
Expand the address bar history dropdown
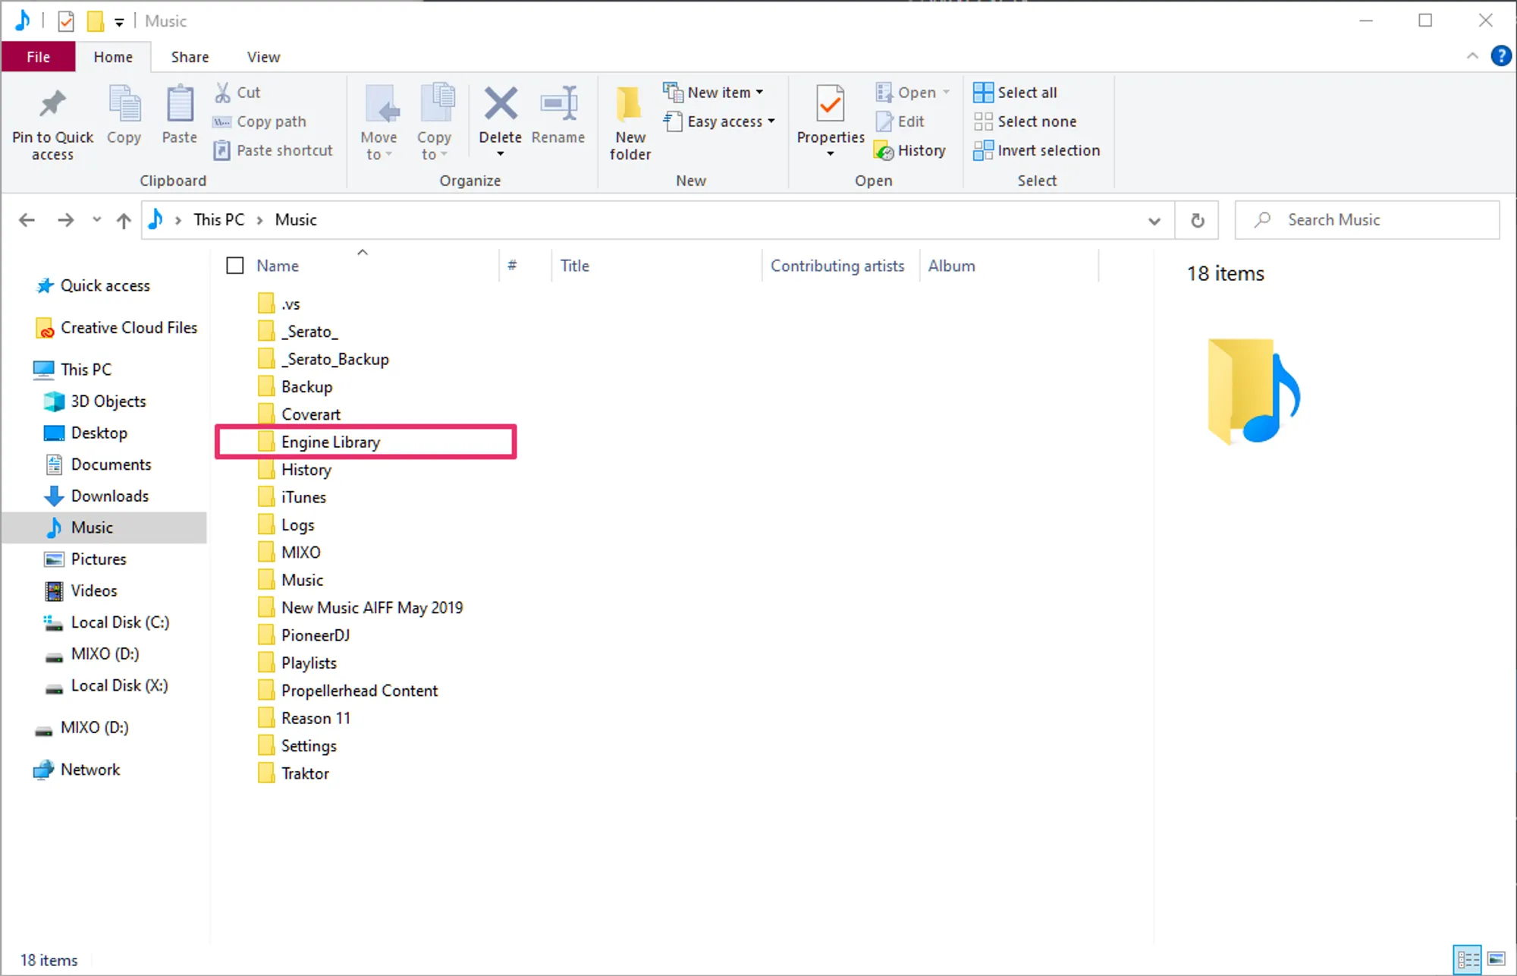(x=1154, y=221)
